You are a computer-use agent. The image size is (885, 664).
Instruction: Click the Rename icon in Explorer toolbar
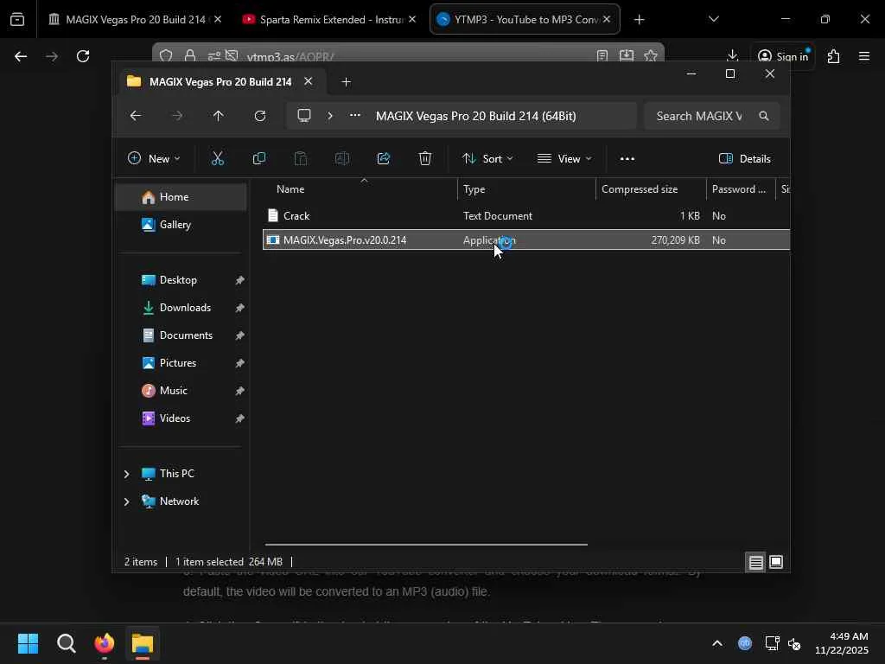(x=342, y=159)
